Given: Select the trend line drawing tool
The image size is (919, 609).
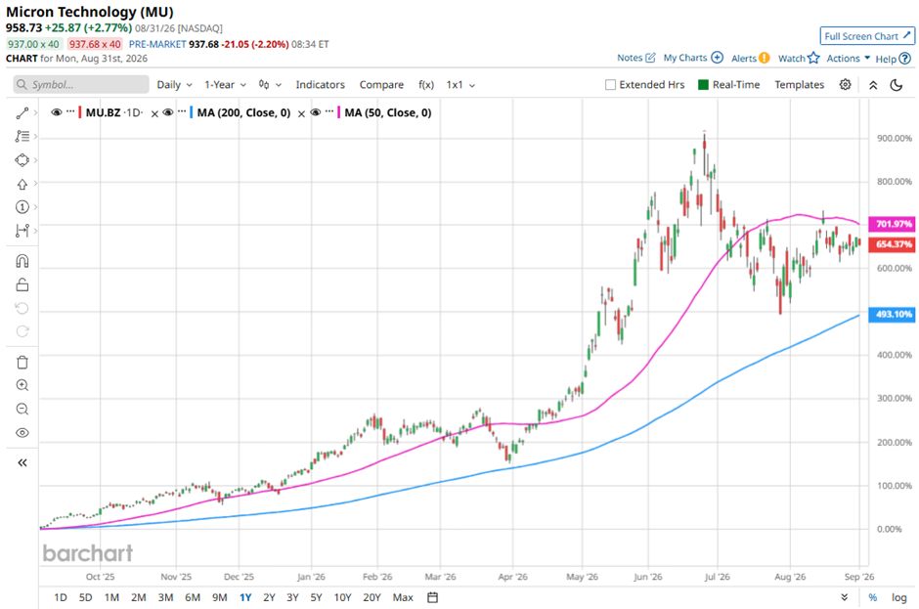Looking at the screenshot, I should point(22,112).
